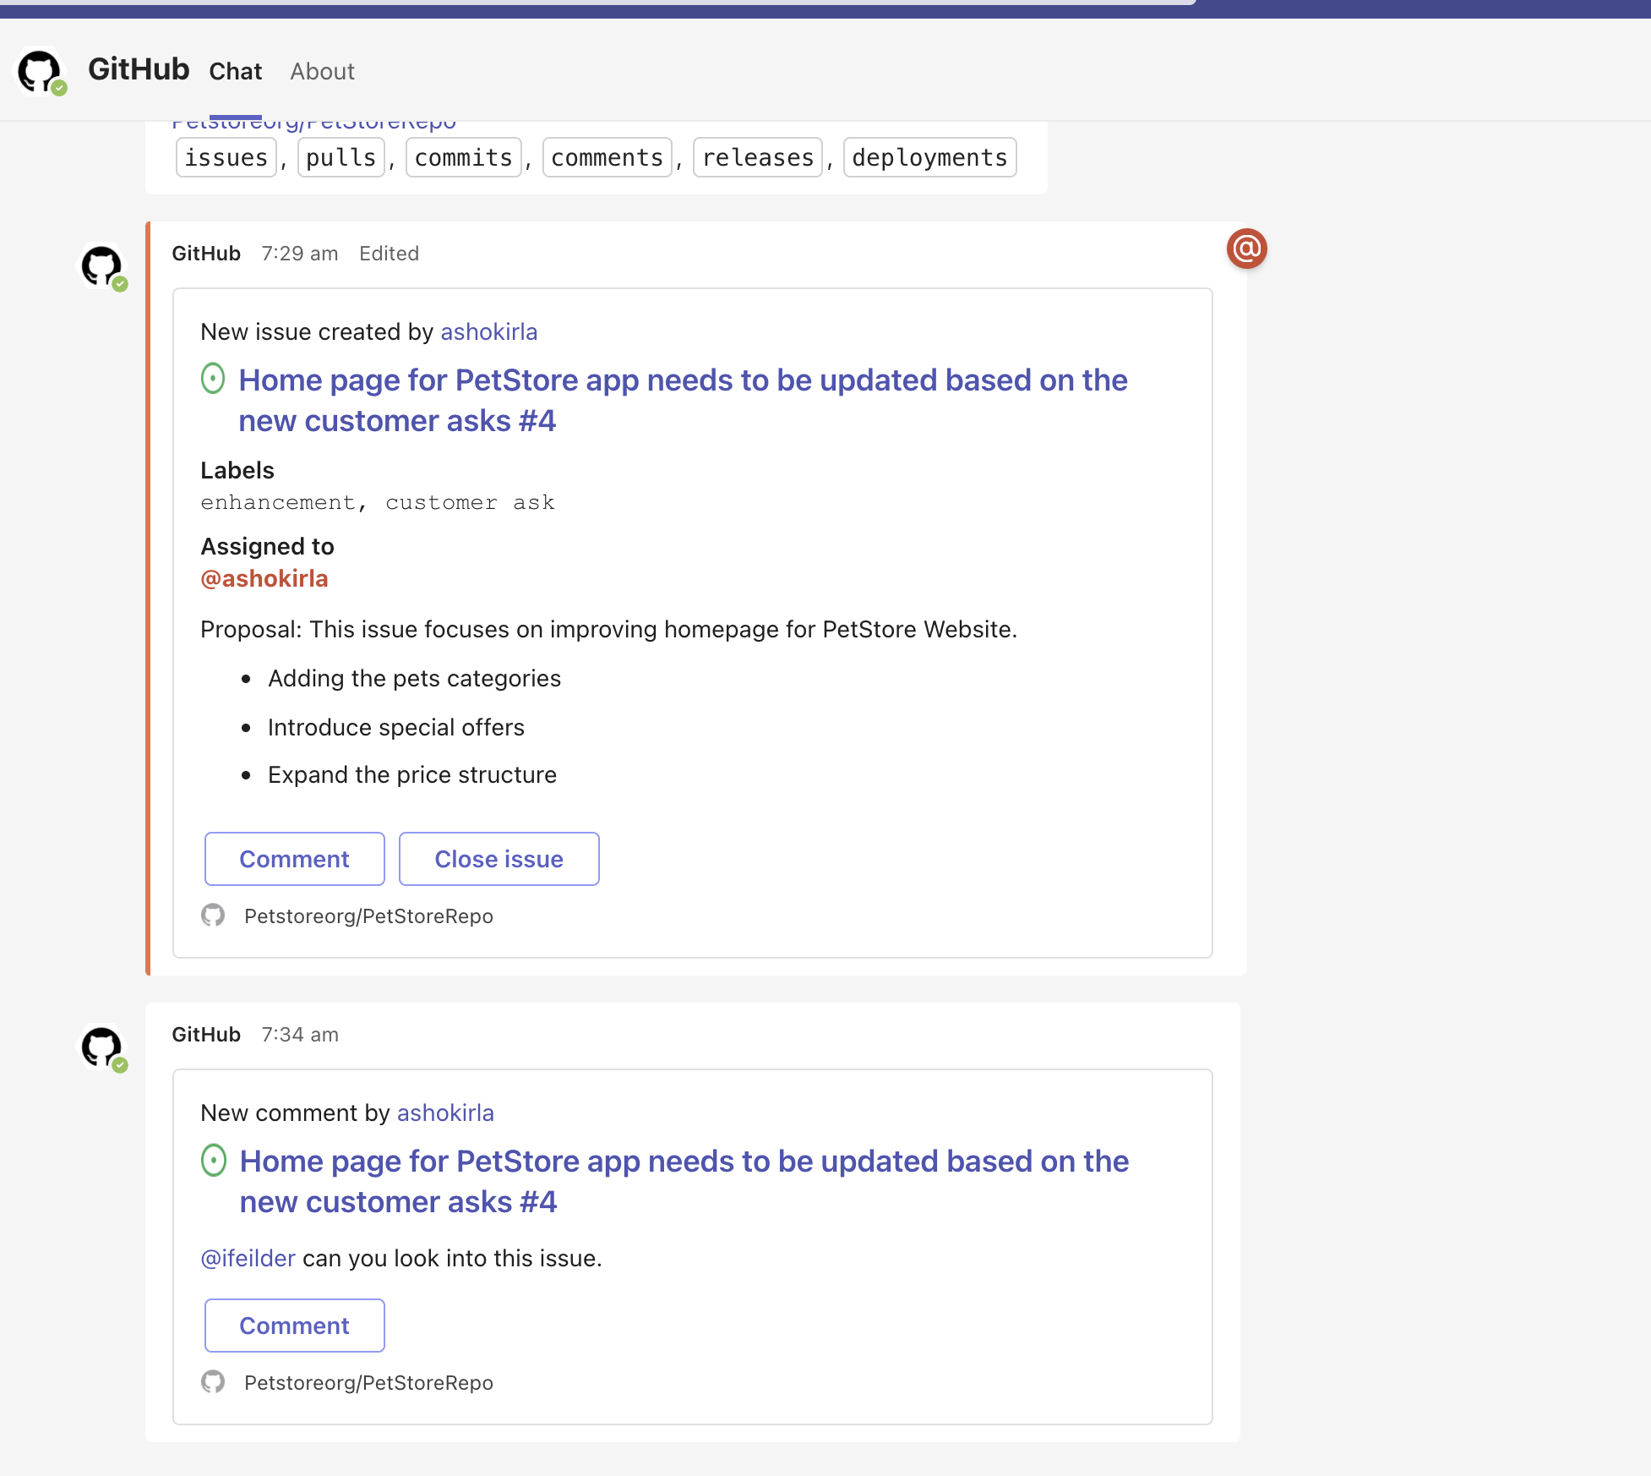
Task: Click GitHub repo icon in bottom card footer
Action: 213,1382
